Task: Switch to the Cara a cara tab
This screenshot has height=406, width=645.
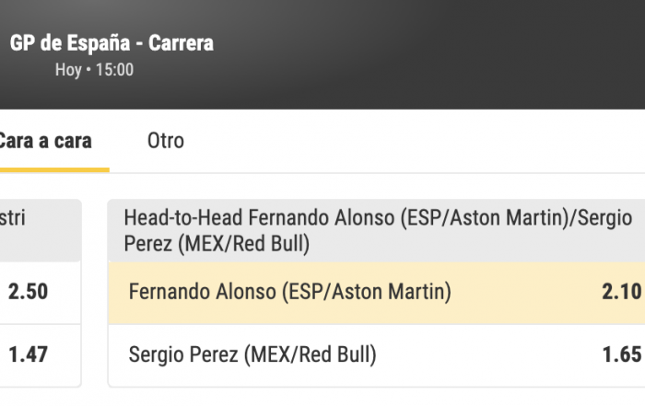Action: point(46,141)
